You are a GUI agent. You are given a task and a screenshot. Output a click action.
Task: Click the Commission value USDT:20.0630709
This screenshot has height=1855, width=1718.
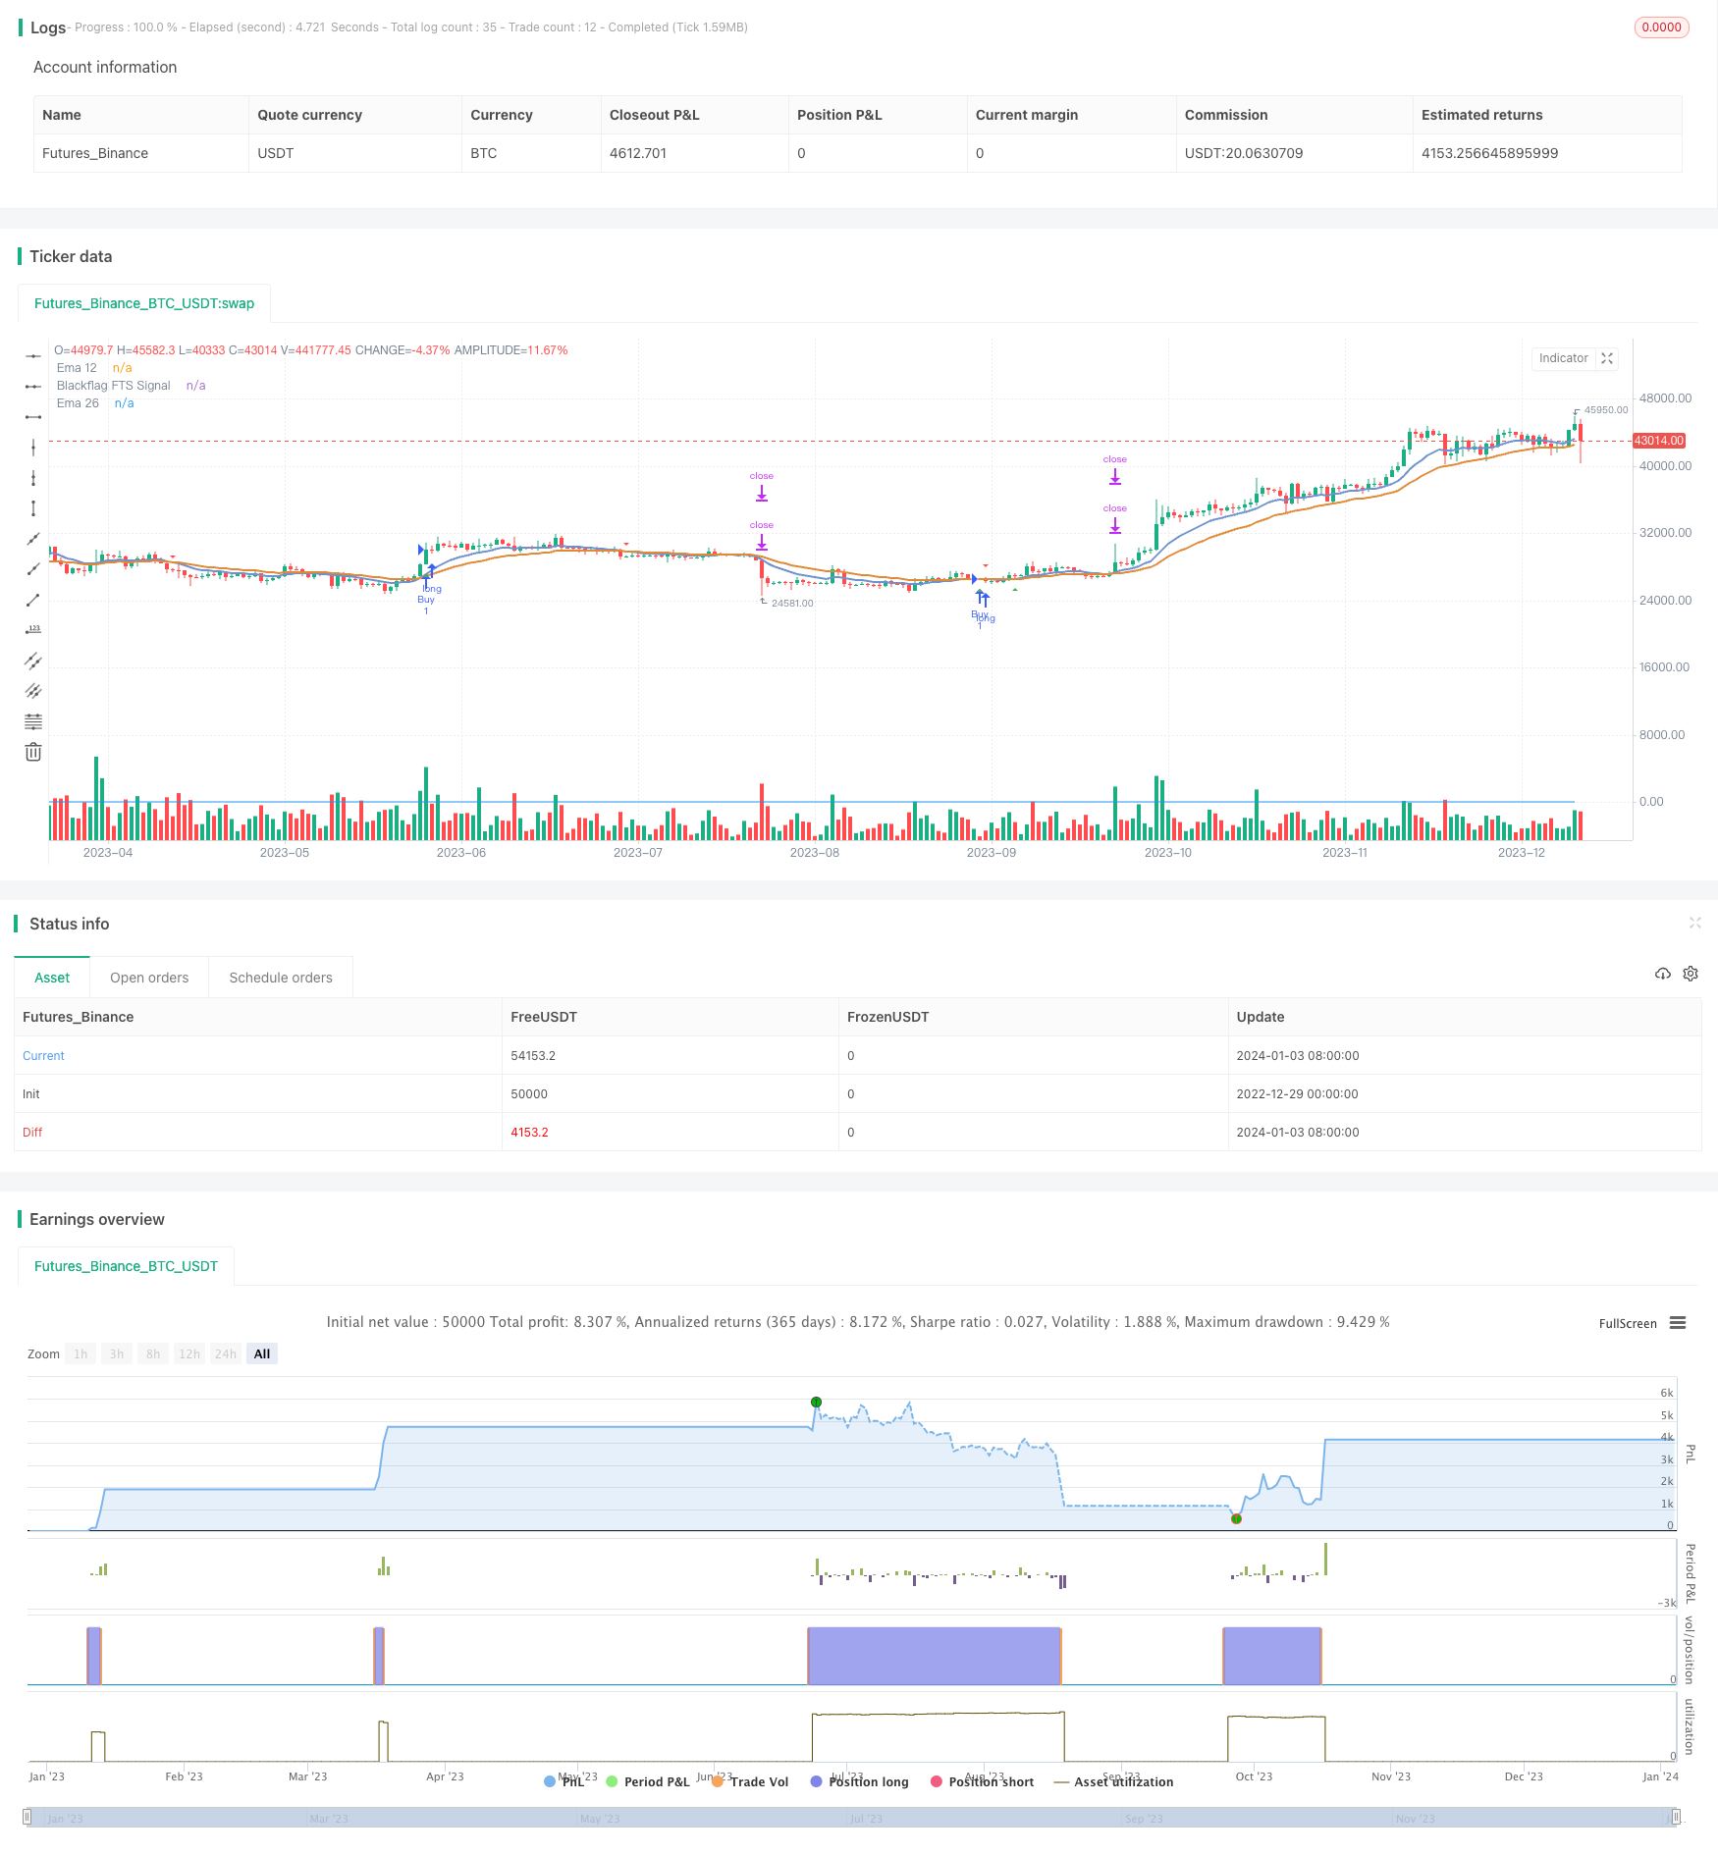point(1244,153)
